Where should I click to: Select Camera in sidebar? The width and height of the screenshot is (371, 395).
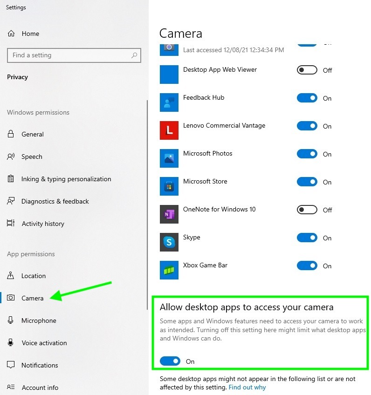32,298
